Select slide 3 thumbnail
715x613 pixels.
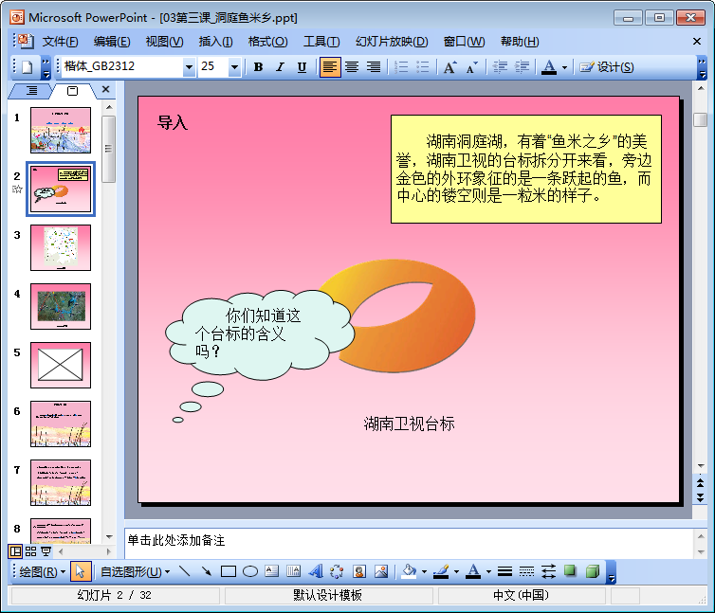click(61, 247)
